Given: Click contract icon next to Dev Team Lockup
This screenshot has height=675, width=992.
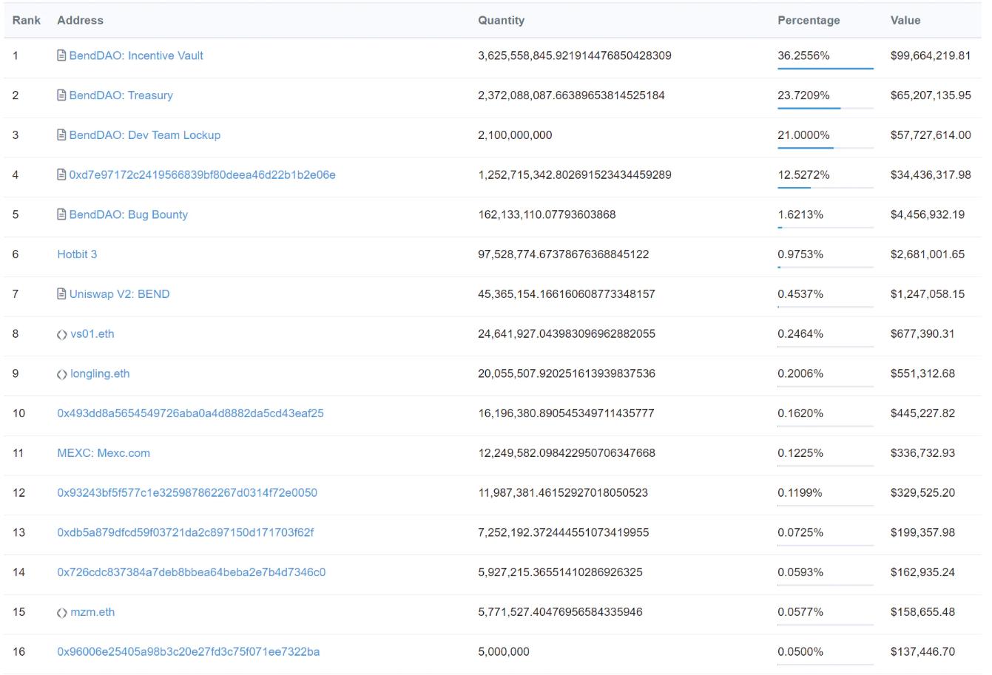Looking at the screenshot, I should pos(61,135).
